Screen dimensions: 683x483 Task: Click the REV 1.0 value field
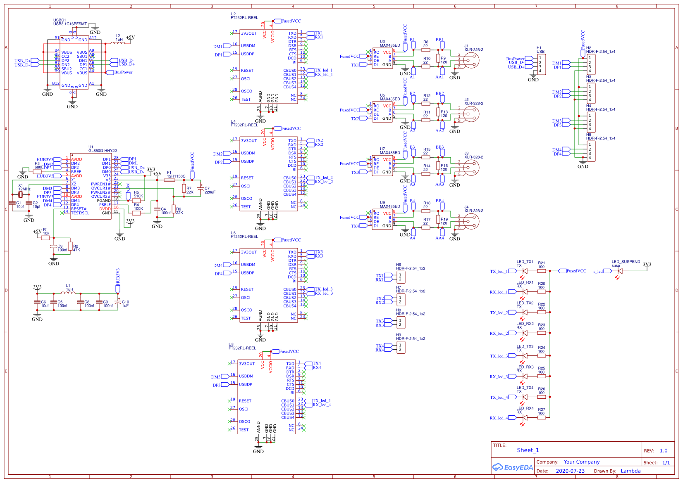click(x=664, y=451)
